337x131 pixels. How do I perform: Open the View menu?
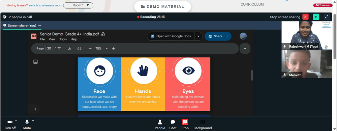pyautogui.click(x=52, y=39)
